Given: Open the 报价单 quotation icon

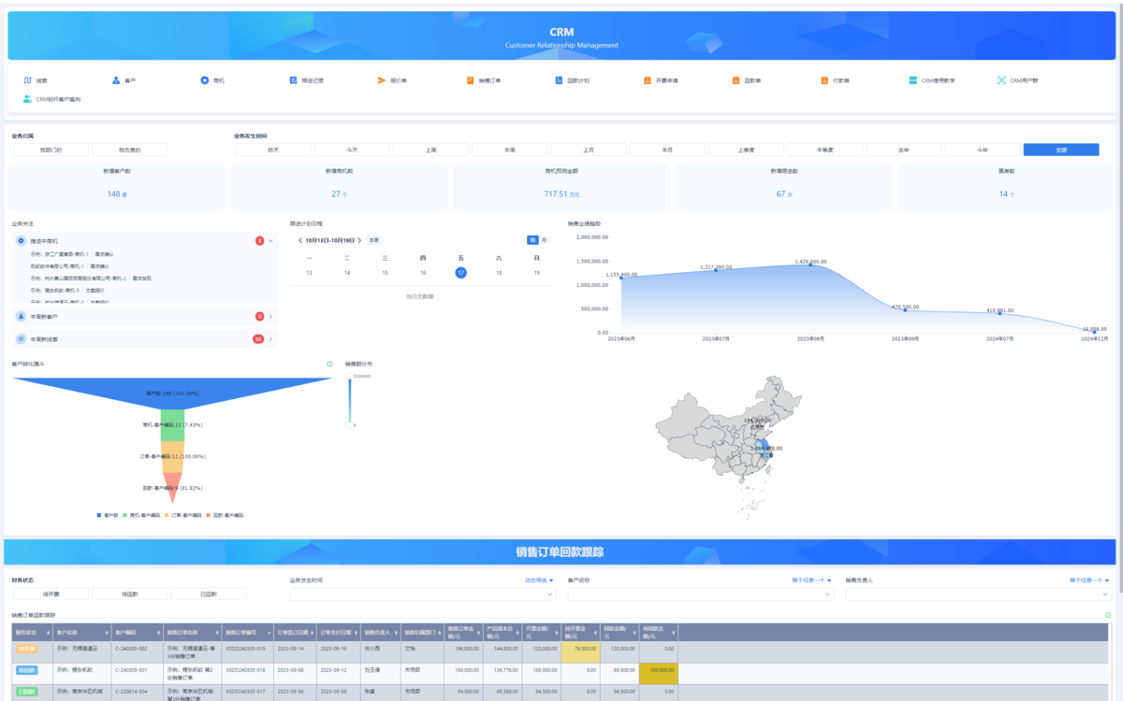Looking at the screenshot, I should tap(382, 80).
